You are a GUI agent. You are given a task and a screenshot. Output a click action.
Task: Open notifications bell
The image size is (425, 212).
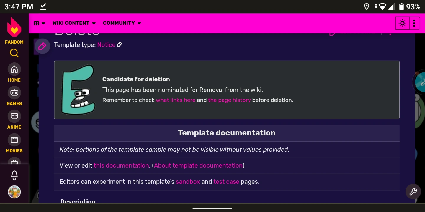(x=14, y=175)
